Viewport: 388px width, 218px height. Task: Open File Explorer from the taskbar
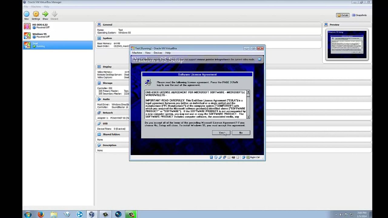coord(54,214)
